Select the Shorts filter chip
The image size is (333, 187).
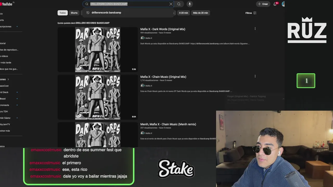point(74,13)
